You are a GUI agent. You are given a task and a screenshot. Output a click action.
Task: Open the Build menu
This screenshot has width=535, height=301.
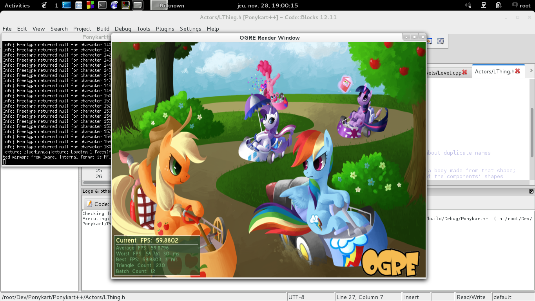pos(103,29)
